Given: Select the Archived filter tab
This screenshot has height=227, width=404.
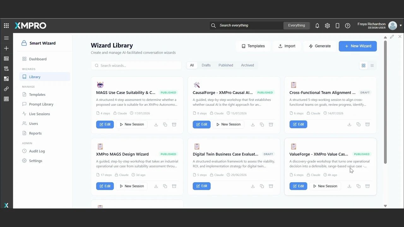Looking at the screenshot, I should (x=247, y=65).
